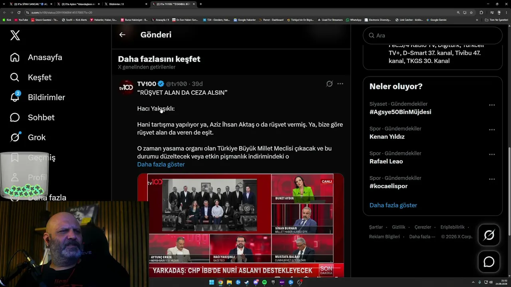This screenshot has height=287, width=511.
Task: Open Discord from the taskbar
Action: point(255,283)
